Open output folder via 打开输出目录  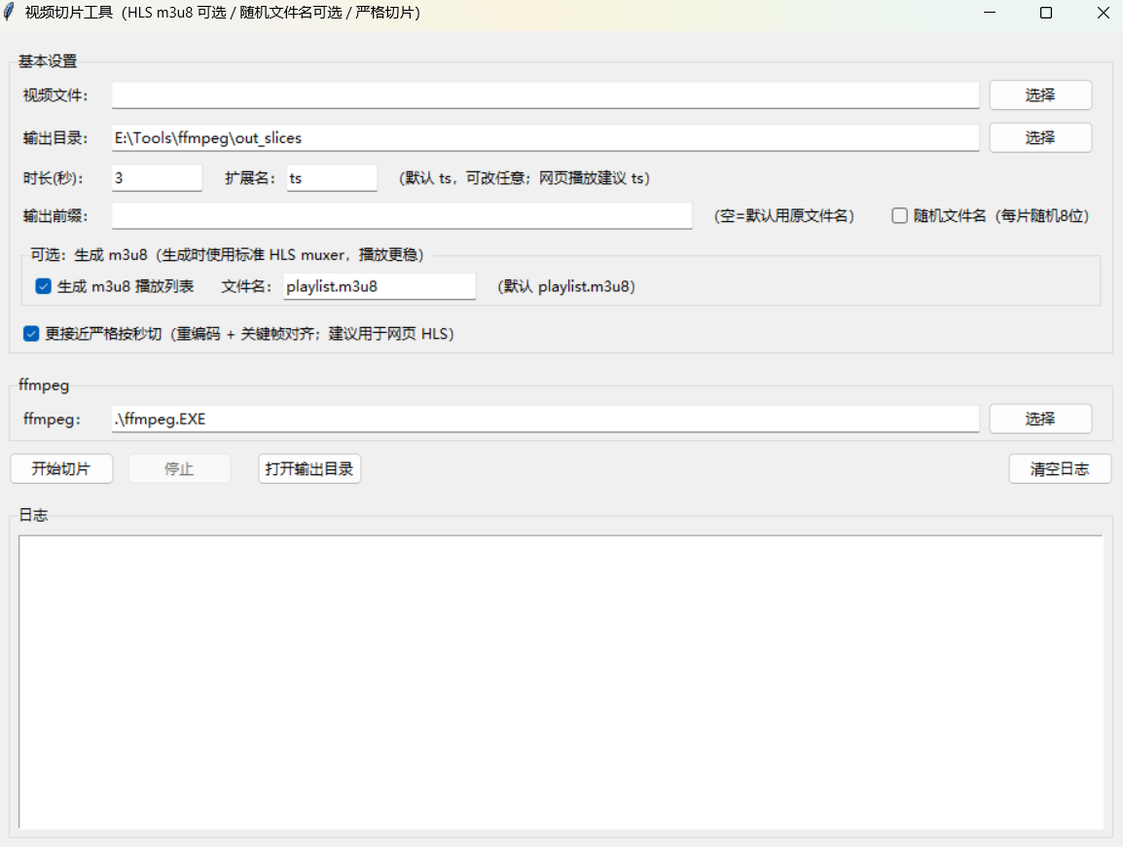pyautogui.click(x=309, y=468)
